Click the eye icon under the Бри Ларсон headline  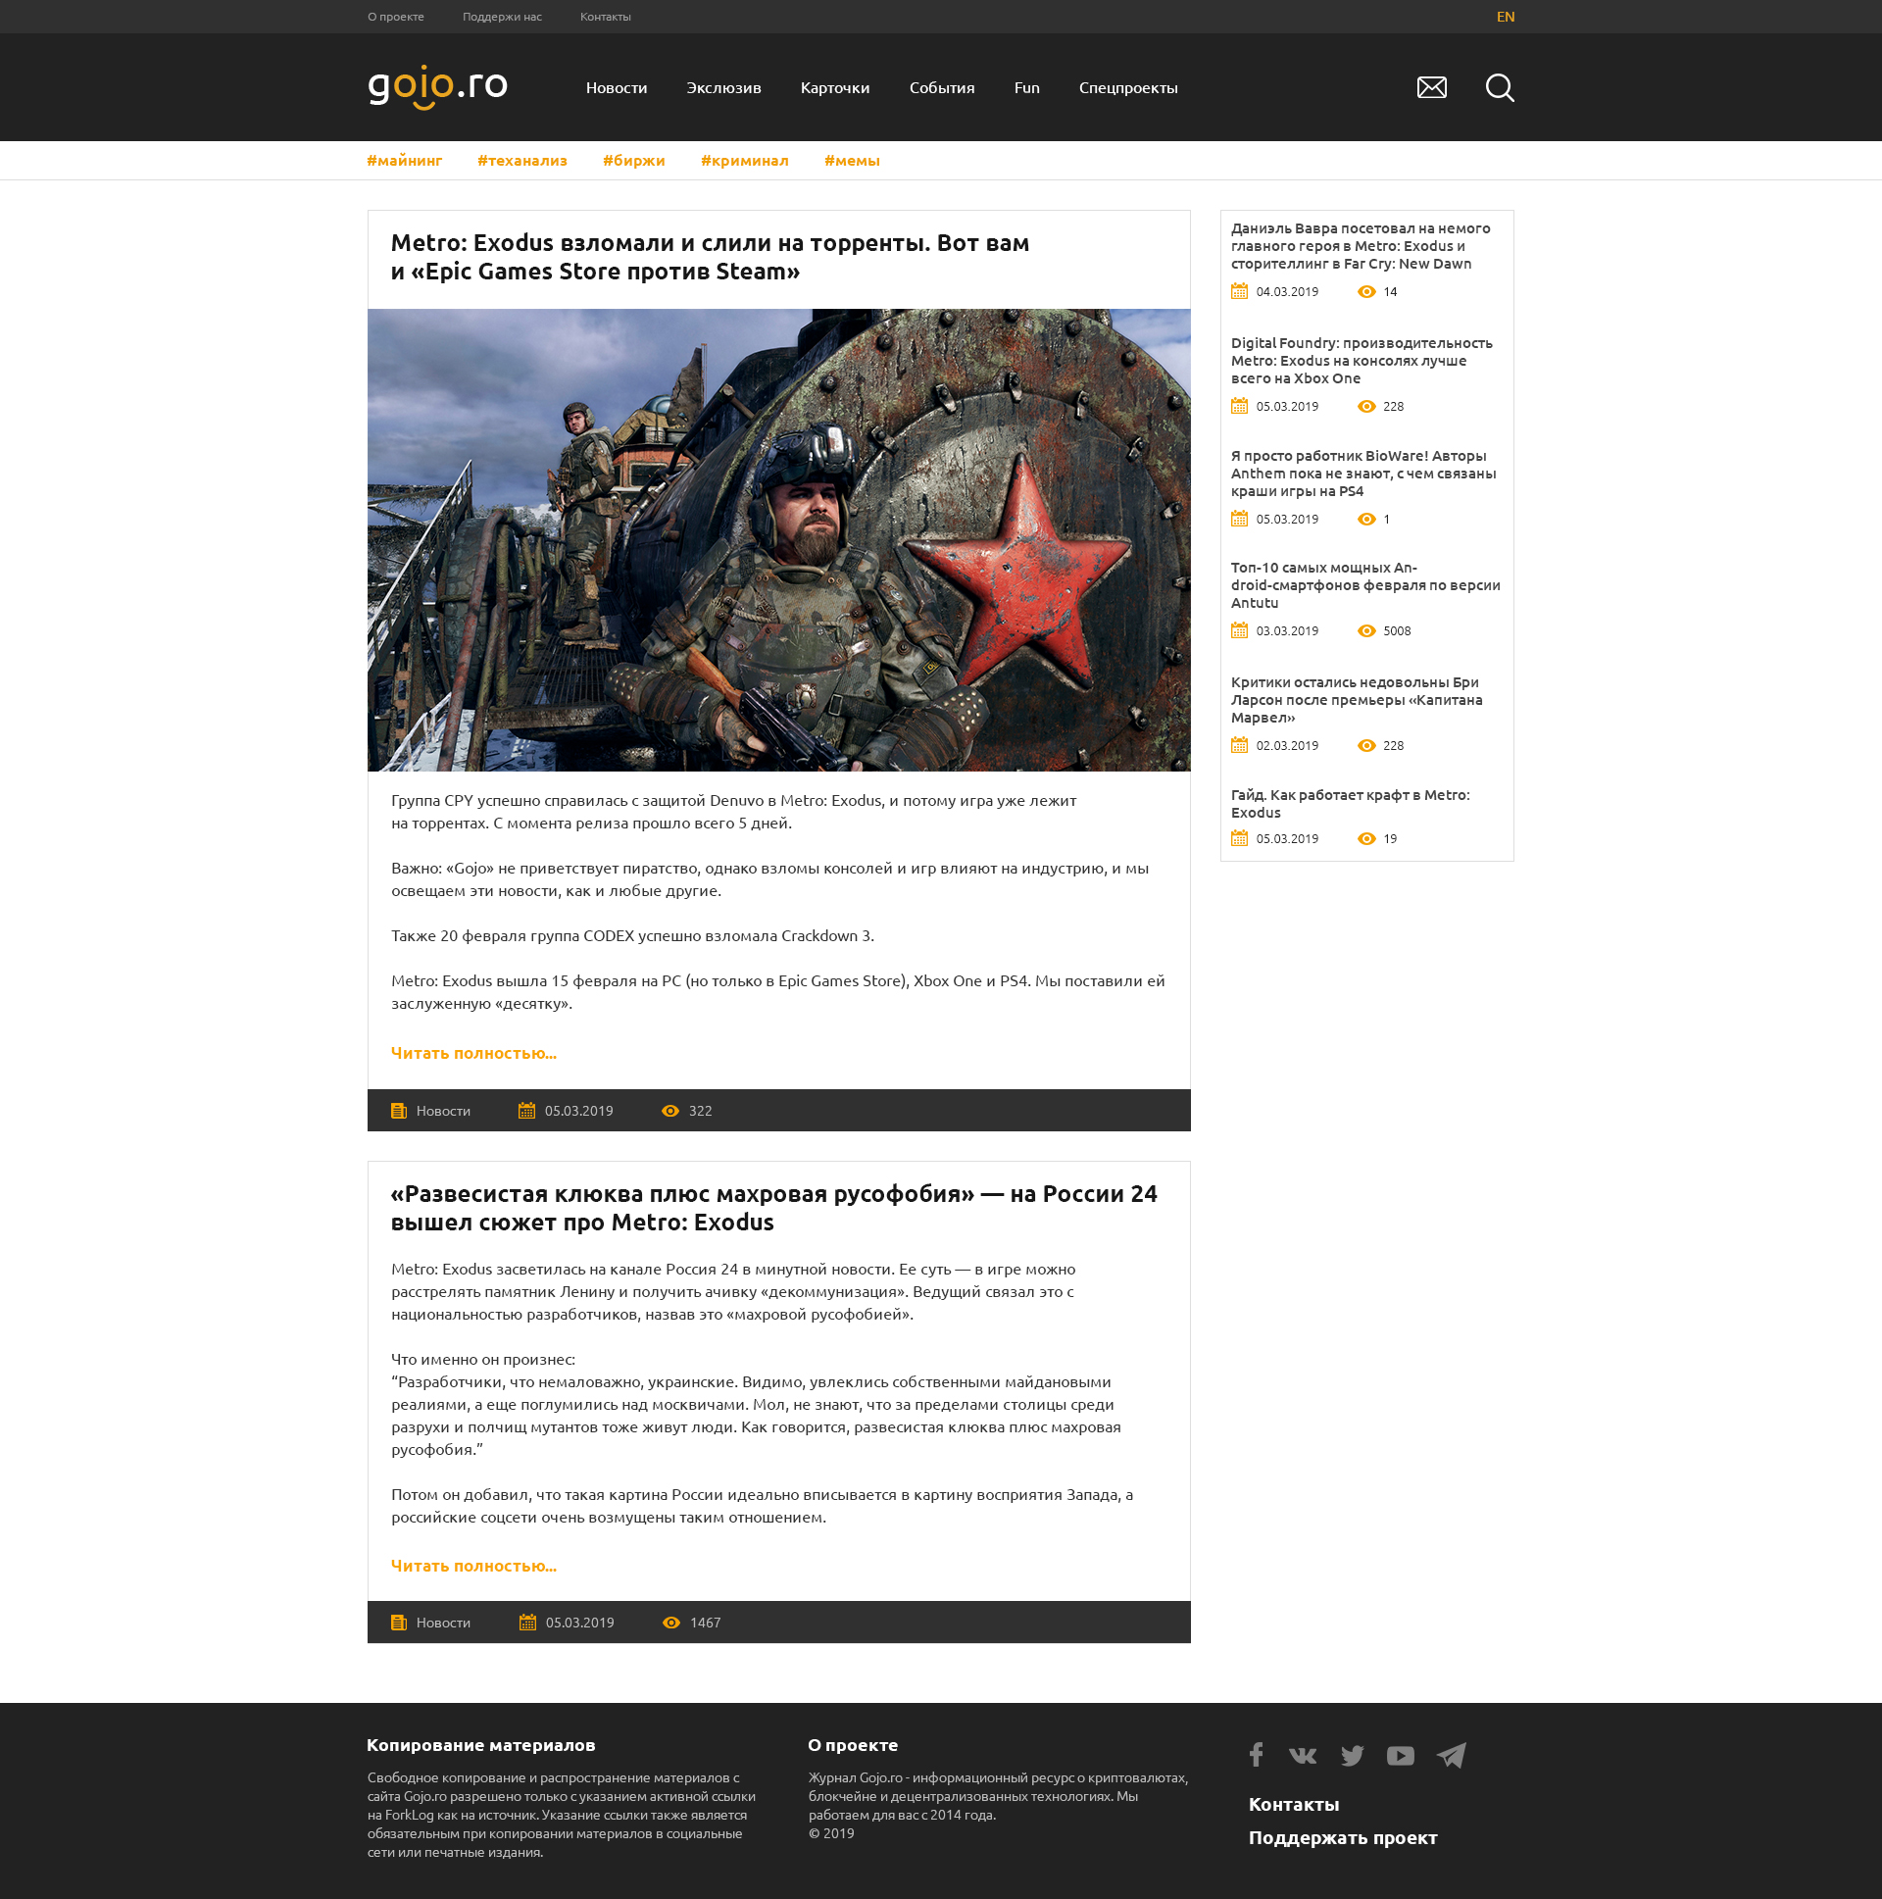1366,746
